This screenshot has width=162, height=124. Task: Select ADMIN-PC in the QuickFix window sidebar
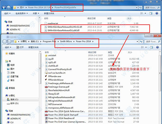15,30
